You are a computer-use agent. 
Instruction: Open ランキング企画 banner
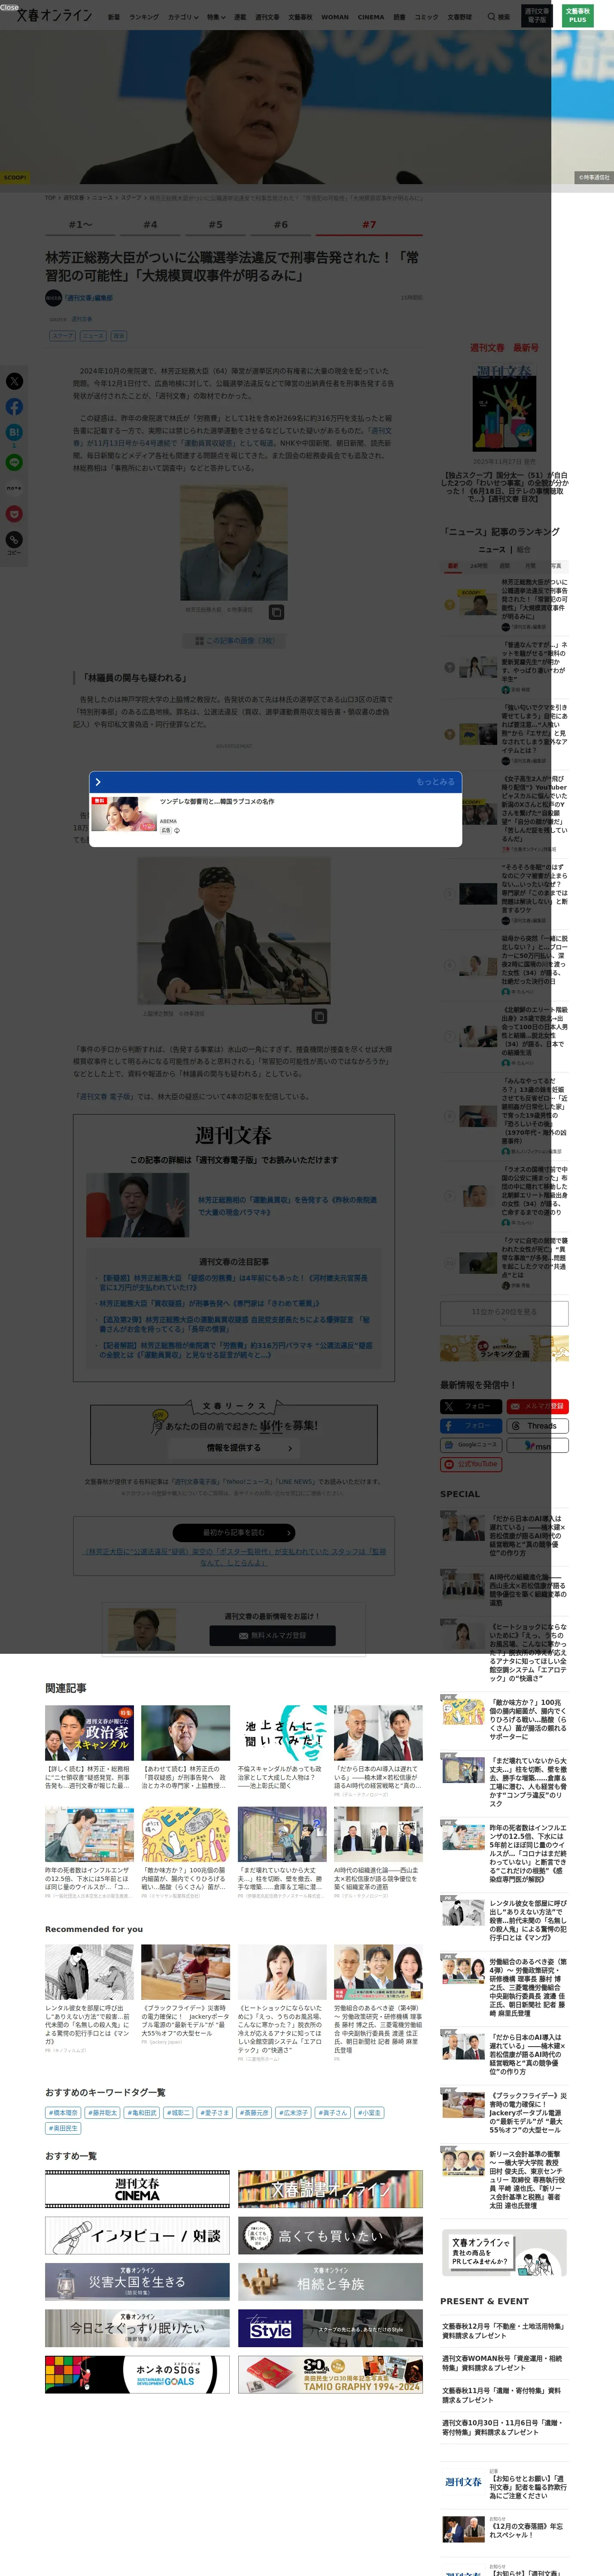(x=504, y=1348)
